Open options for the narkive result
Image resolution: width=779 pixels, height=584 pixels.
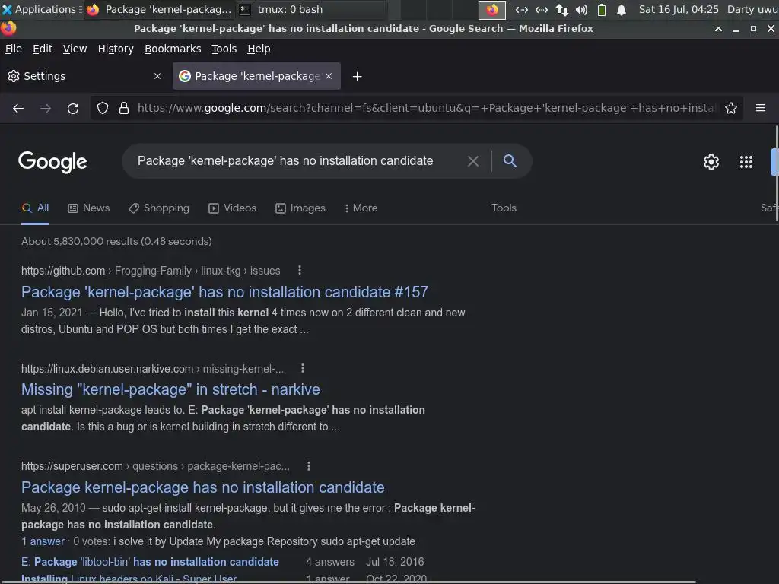pos(303,368)
